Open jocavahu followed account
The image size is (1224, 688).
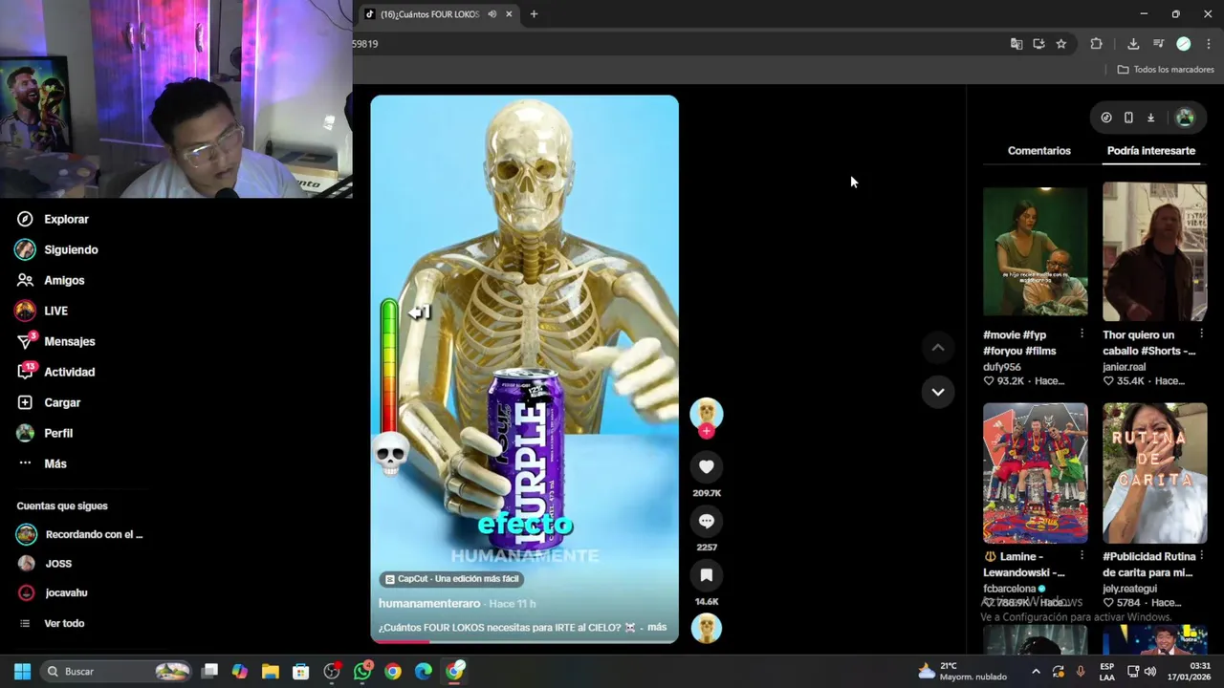(54, 593)
